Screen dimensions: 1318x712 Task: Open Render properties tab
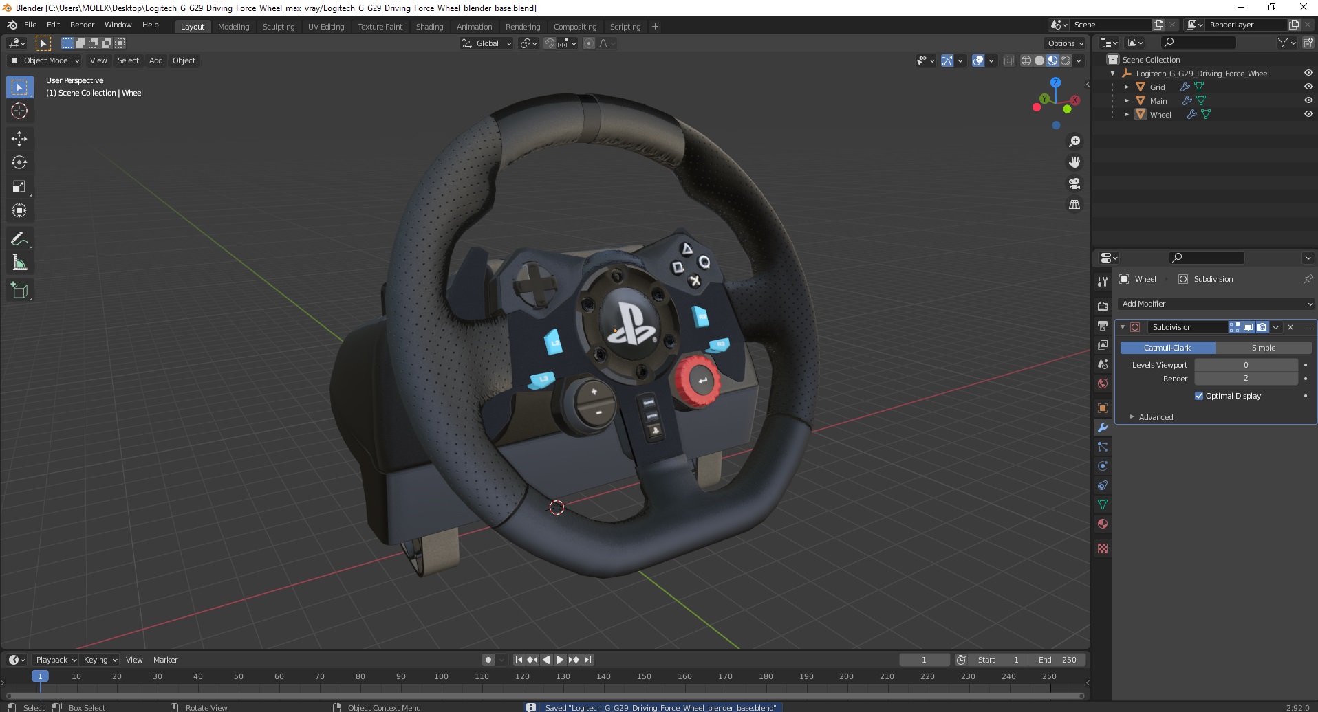tap(1103, 306)
